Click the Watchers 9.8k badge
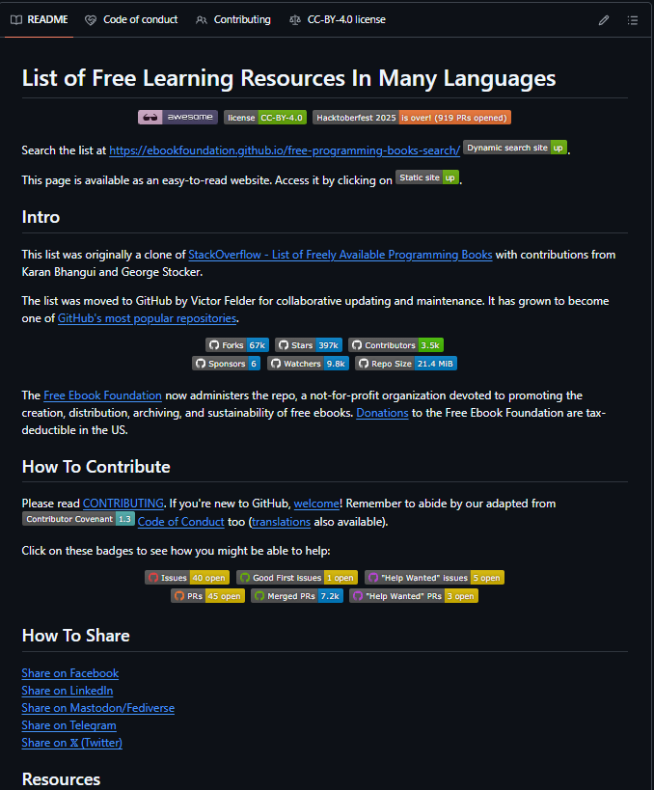Screen dimensions: 654x790 pyautogui.click(x=308, y=364)
